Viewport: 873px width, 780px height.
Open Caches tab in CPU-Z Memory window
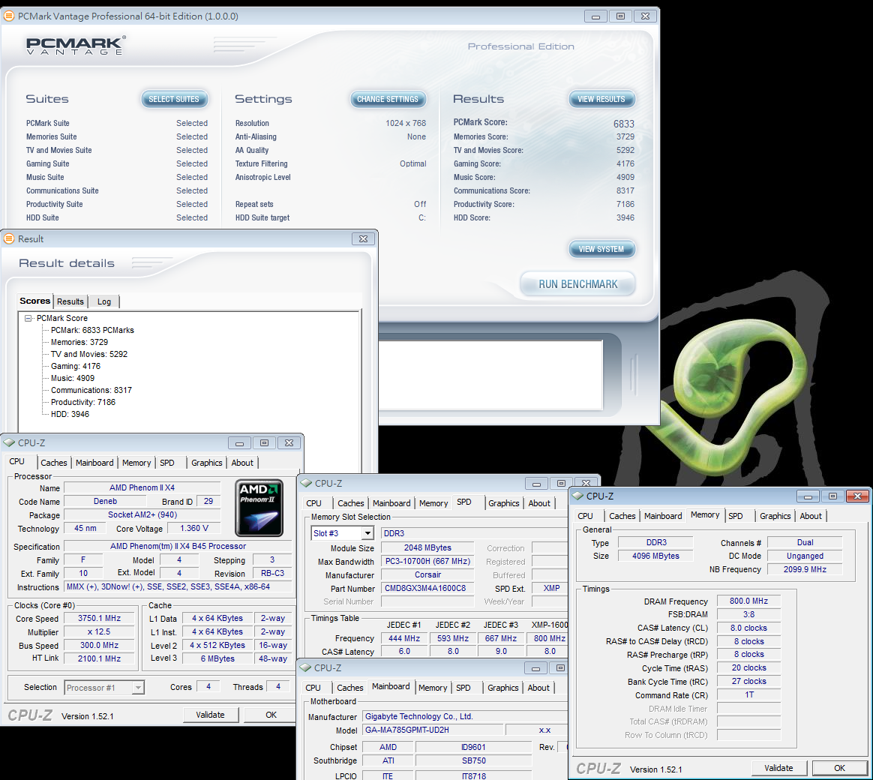622,516
